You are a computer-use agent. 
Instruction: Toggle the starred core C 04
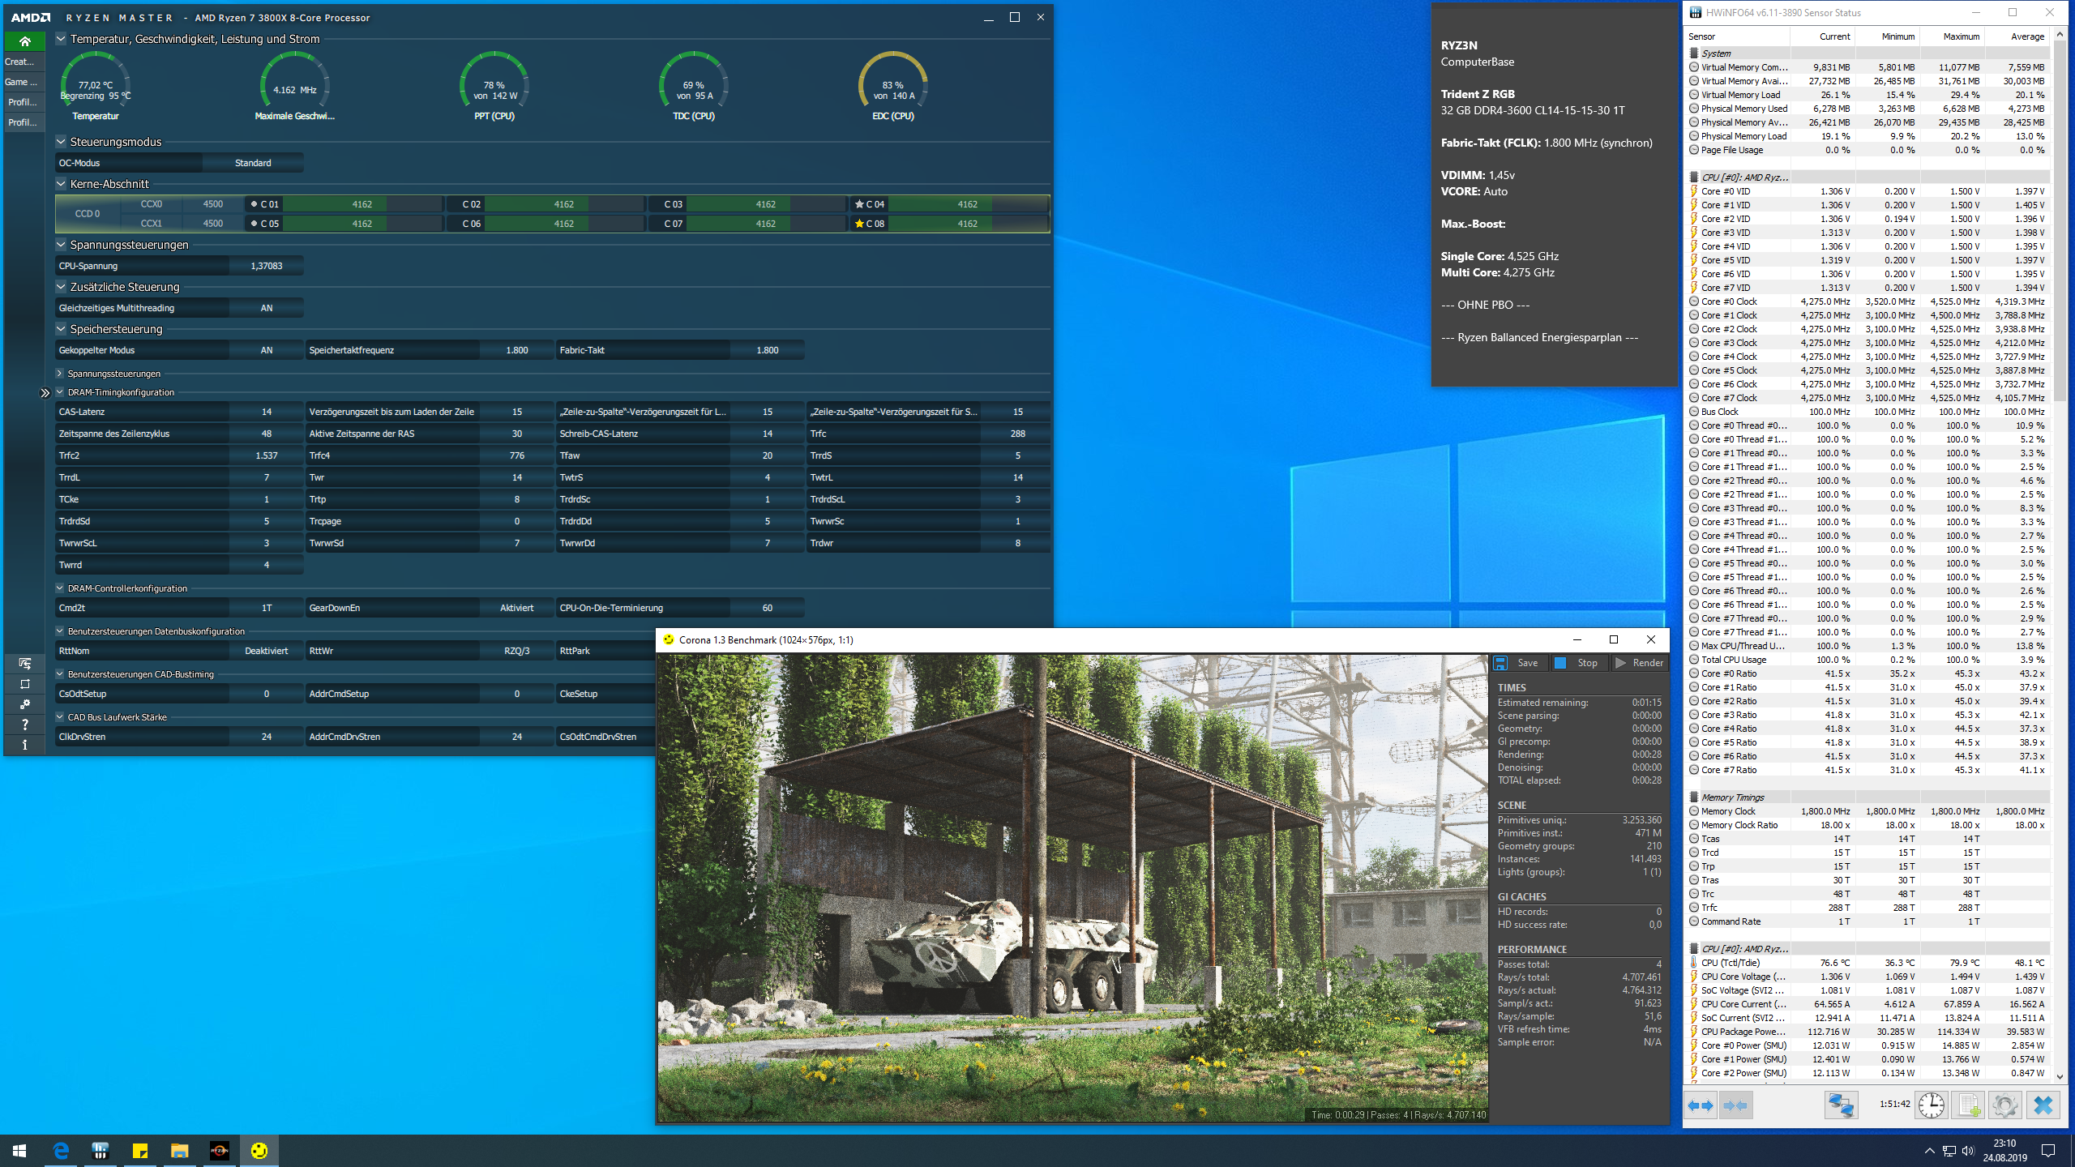[859, 204]
